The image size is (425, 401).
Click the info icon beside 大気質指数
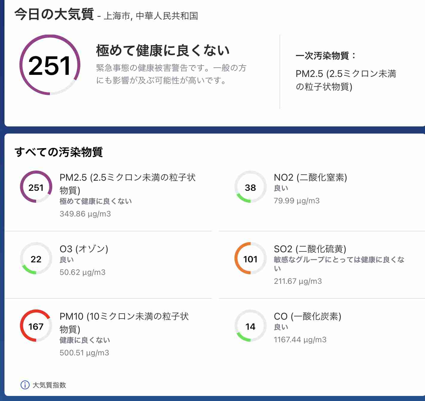(x=25, y=385)
